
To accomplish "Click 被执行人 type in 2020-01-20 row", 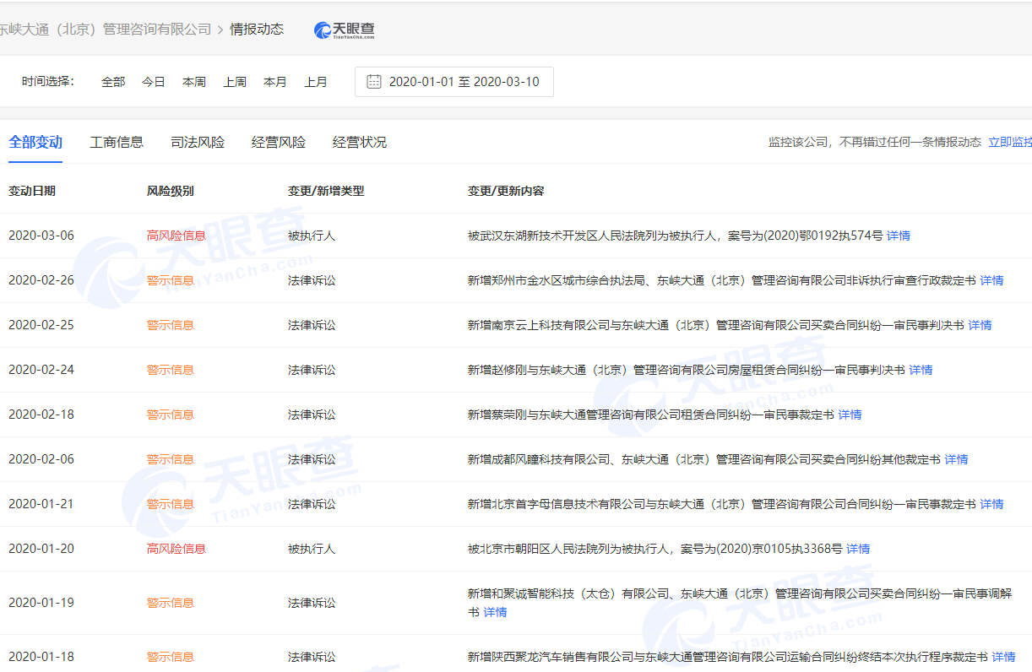I will 312,549.
